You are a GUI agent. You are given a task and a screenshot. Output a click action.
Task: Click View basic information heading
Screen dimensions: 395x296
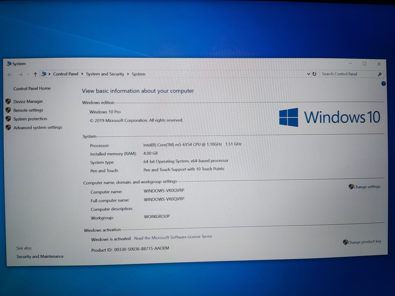tap(138, 91)
